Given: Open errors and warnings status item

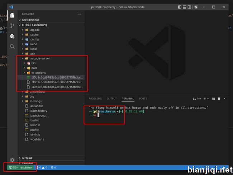Looking at the screenshot, I should click(42, 167).
